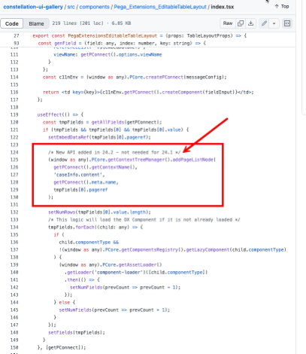306x354 pixels.
Task: Switch to Code view tab
Action: 12,23
